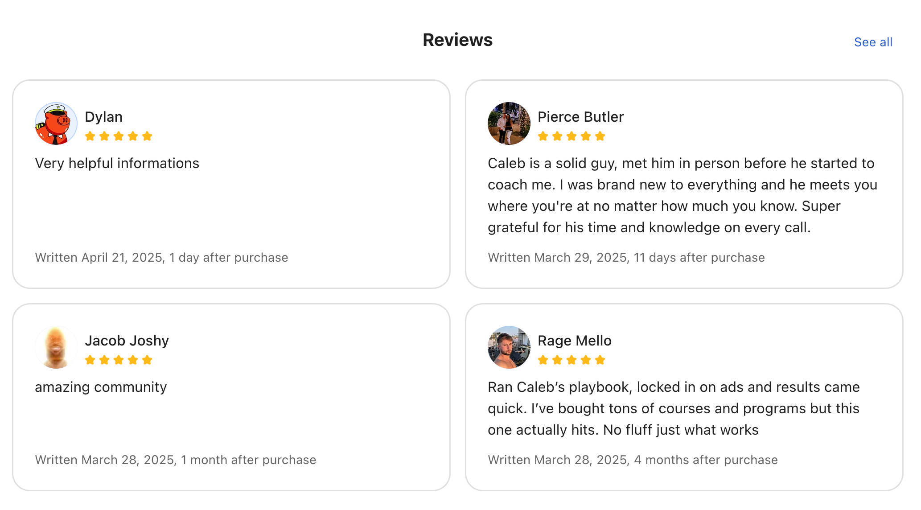The image size is (921, 510).
Task: Click the April 21 purchase date text
Action: (x=161, y=257)
